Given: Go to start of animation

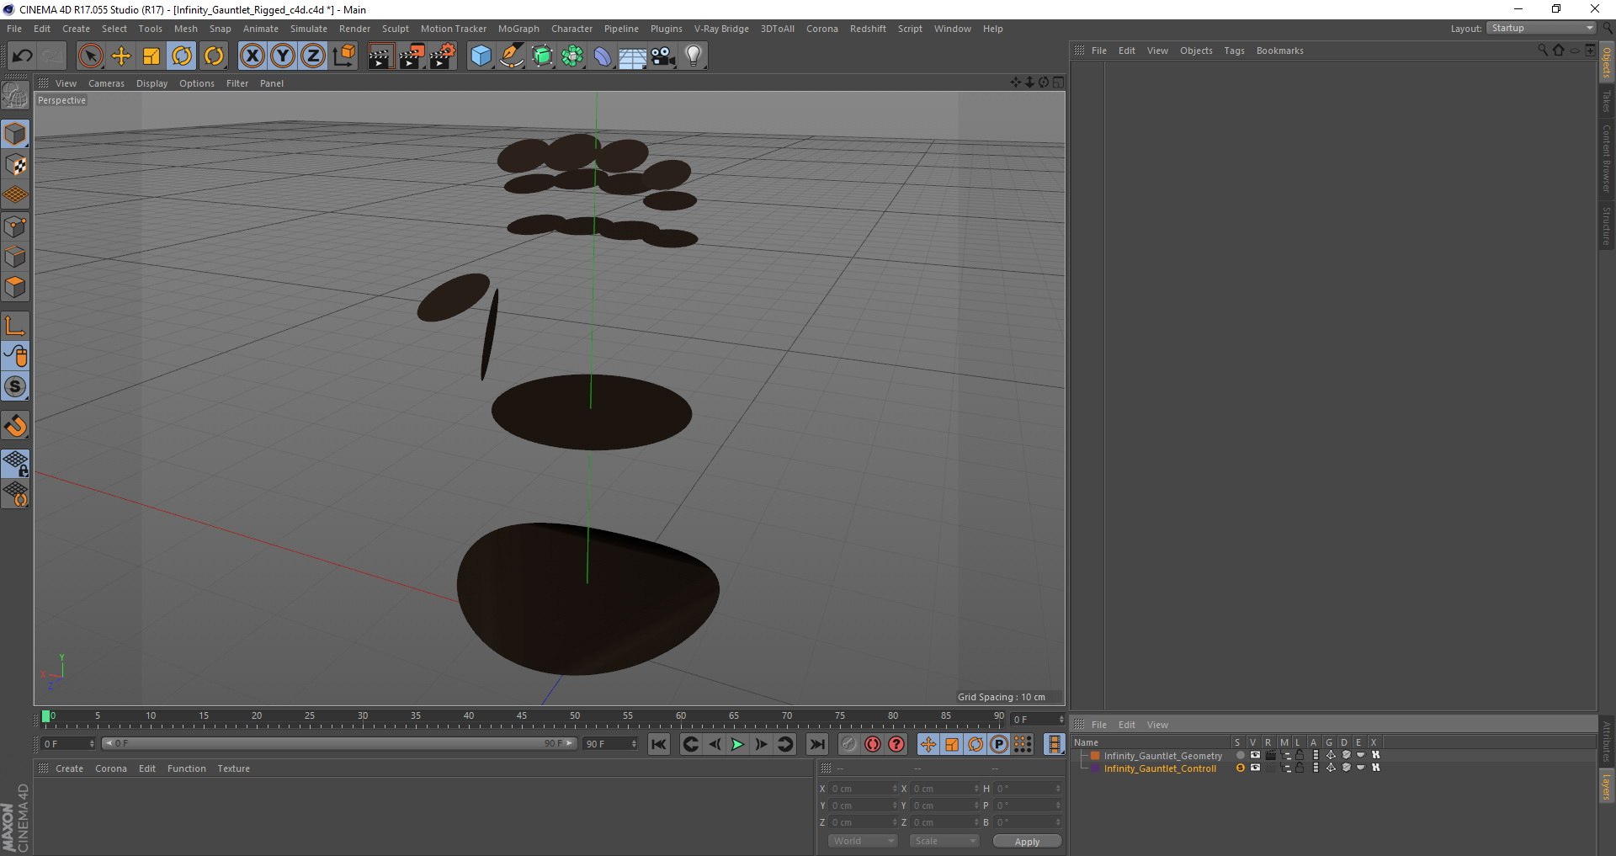Looking at the screenshot, I should 659,744.
